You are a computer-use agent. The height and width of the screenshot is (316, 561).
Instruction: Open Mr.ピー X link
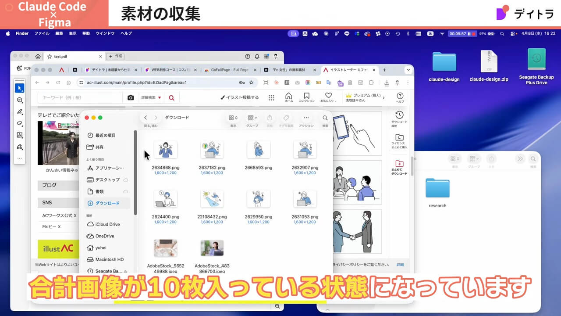pos(51,227)
